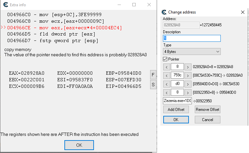Screen dimensions: 249x153
Task: Click the Remove Offset button
Action: 207,110
